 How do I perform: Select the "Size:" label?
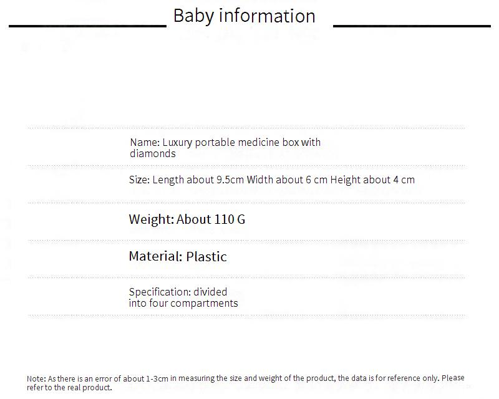pos(139,180)
